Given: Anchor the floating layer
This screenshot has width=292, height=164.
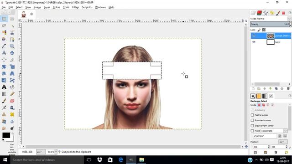Looking at the screenshot, I should coord(282,88).
